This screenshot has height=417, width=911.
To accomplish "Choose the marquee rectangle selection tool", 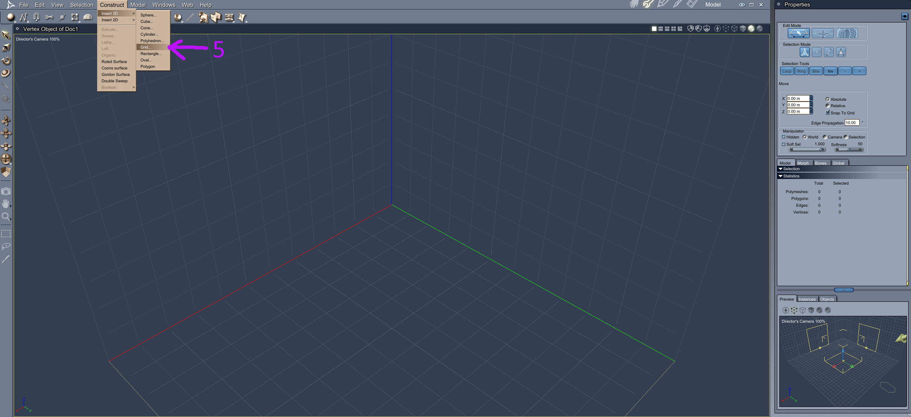I will click(6, 234).
